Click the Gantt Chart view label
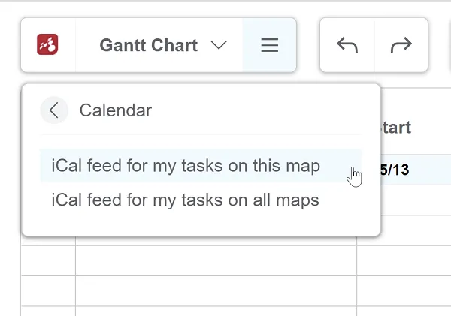 click(x=148, y=45)
